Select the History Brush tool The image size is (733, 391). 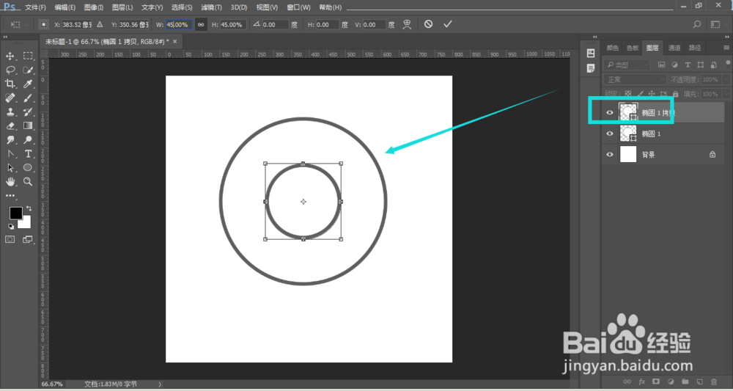28,112
